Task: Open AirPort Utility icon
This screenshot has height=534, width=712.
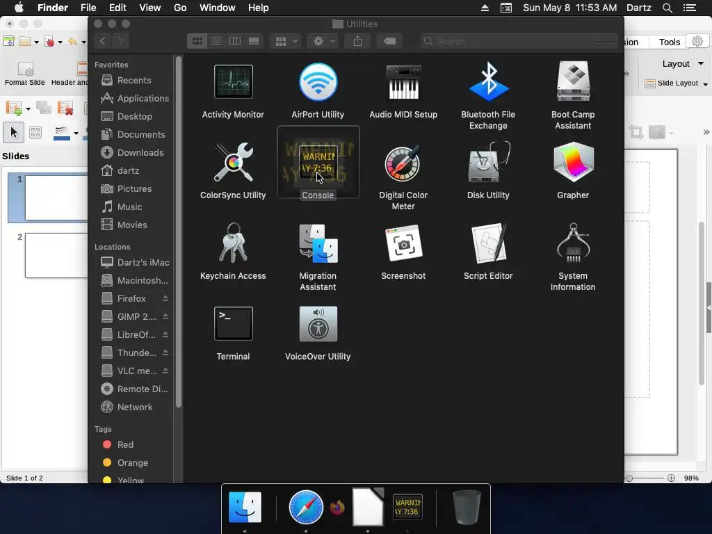Action: [x=318, y=82]
